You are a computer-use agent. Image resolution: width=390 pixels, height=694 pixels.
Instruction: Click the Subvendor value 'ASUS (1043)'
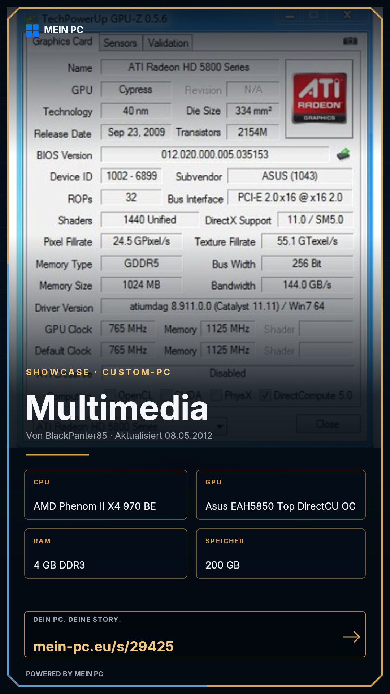(290, 176)
